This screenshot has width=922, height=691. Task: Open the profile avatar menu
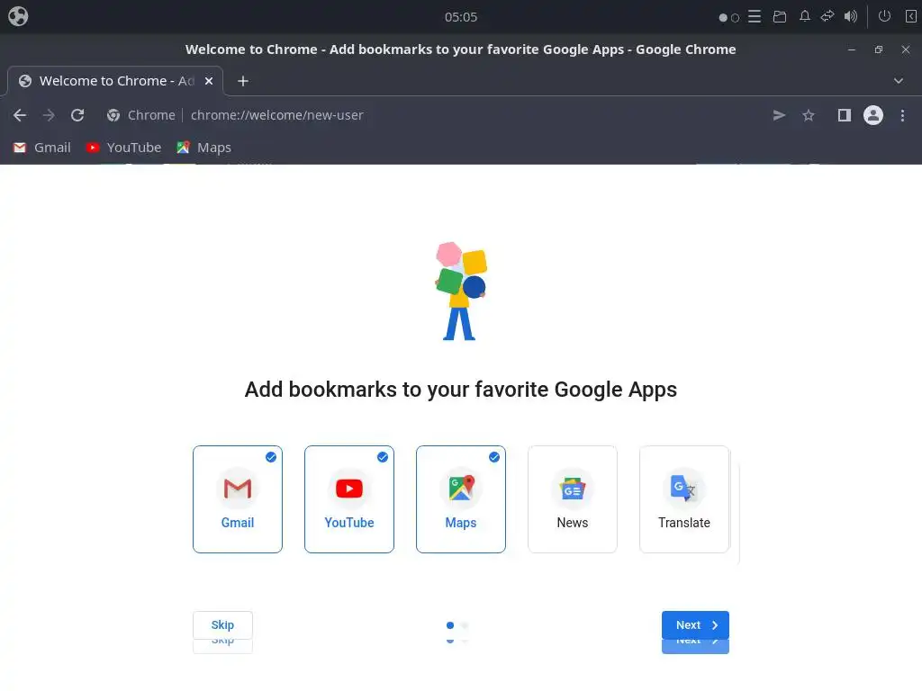pos(873,115)
